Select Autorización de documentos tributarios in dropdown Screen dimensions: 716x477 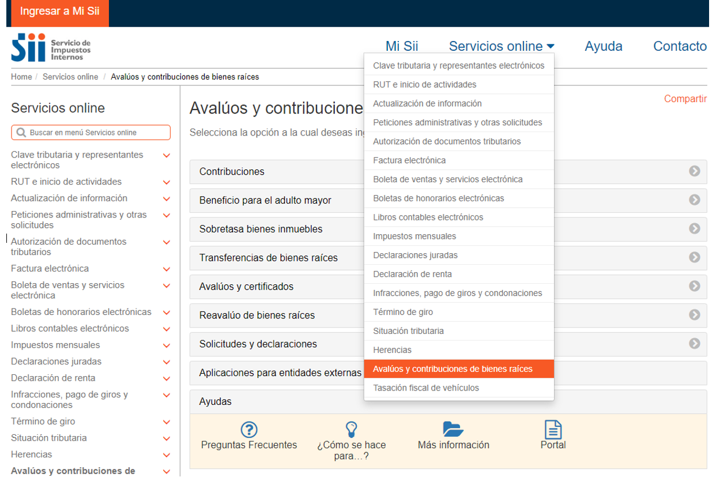[x=459, y=141]
